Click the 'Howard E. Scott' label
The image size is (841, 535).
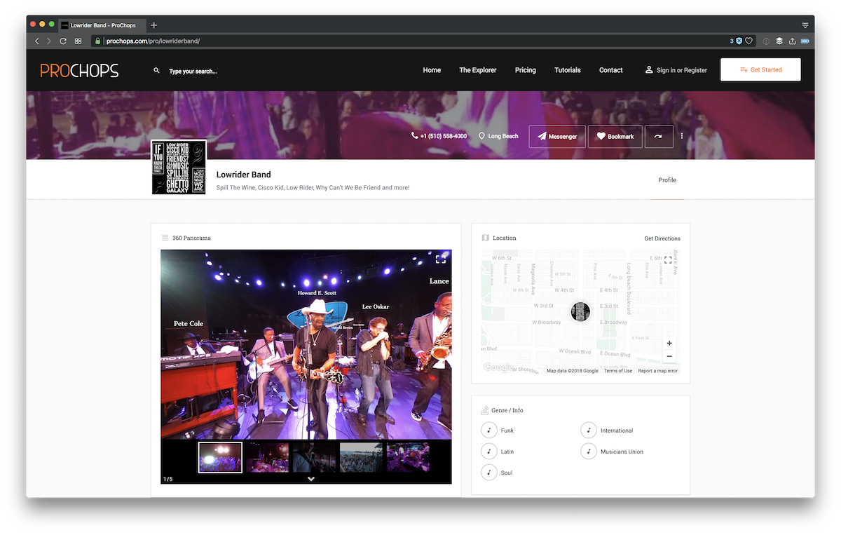coord(317,293)
